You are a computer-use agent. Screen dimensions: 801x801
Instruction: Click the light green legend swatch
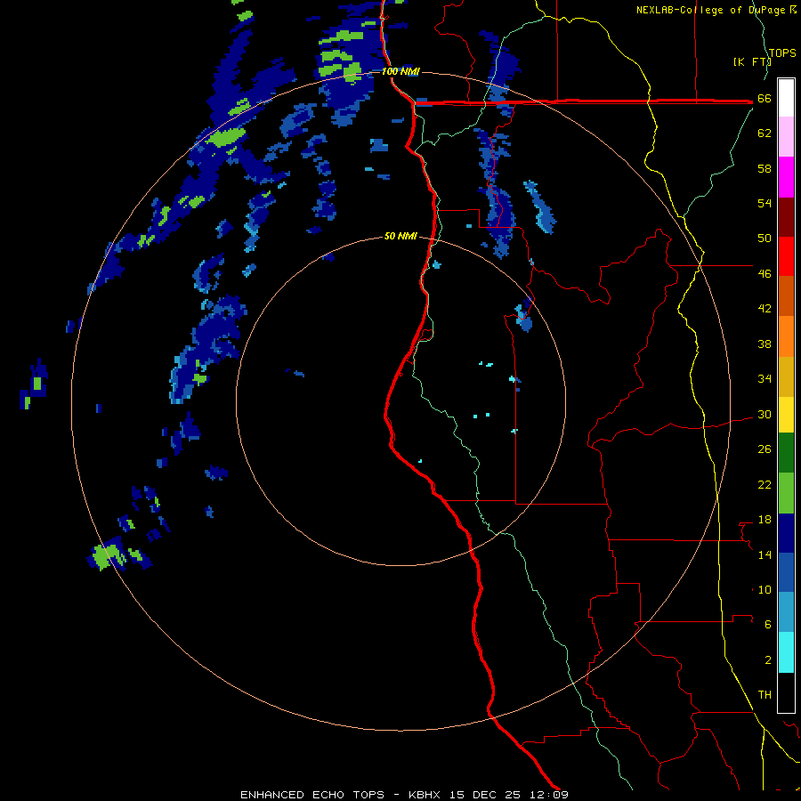[x=786, y=493]
